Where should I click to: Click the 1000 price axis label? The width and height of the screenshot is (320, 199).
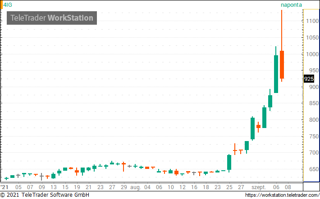(x=312, y=54)
